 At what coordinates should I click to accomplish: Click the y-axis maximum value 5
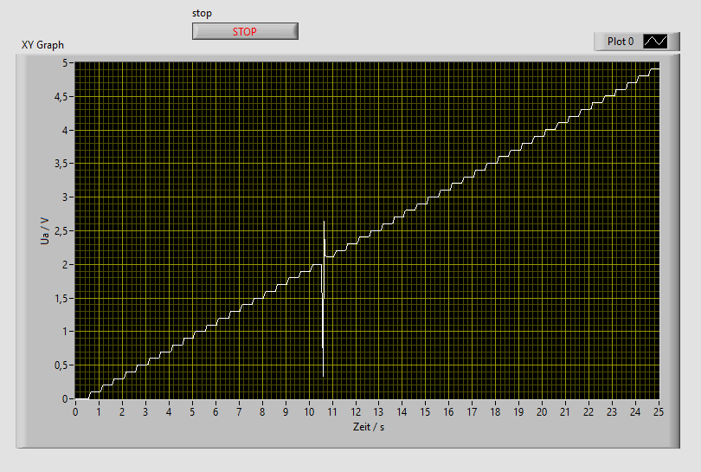pos(65,63)
